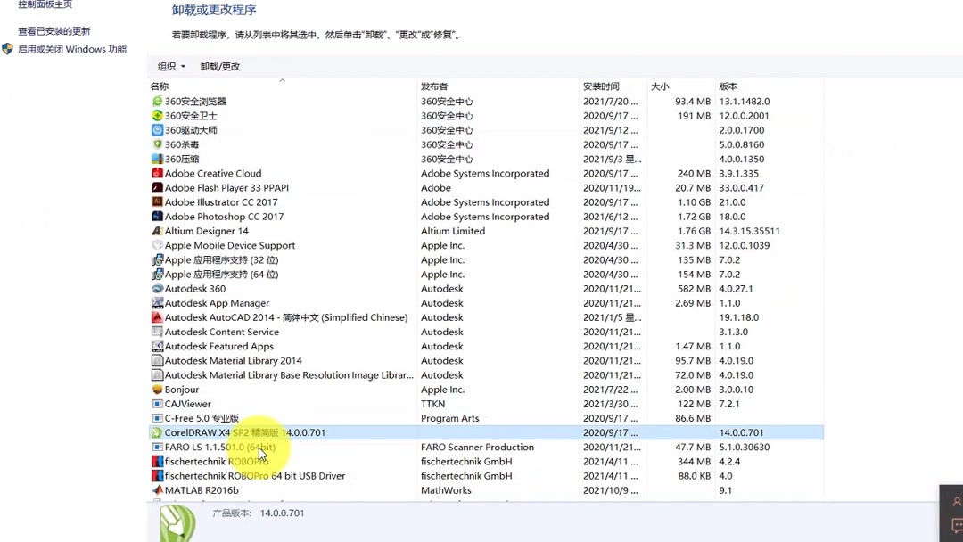Click the 360压缩 program icon
963x542 pixels.
click(x=159, y=159)
